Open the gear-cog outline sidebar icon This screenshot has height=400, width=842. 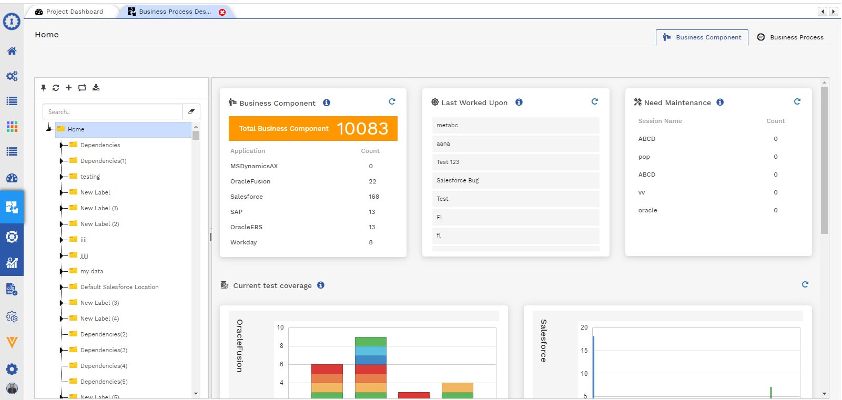click(12, 317)
